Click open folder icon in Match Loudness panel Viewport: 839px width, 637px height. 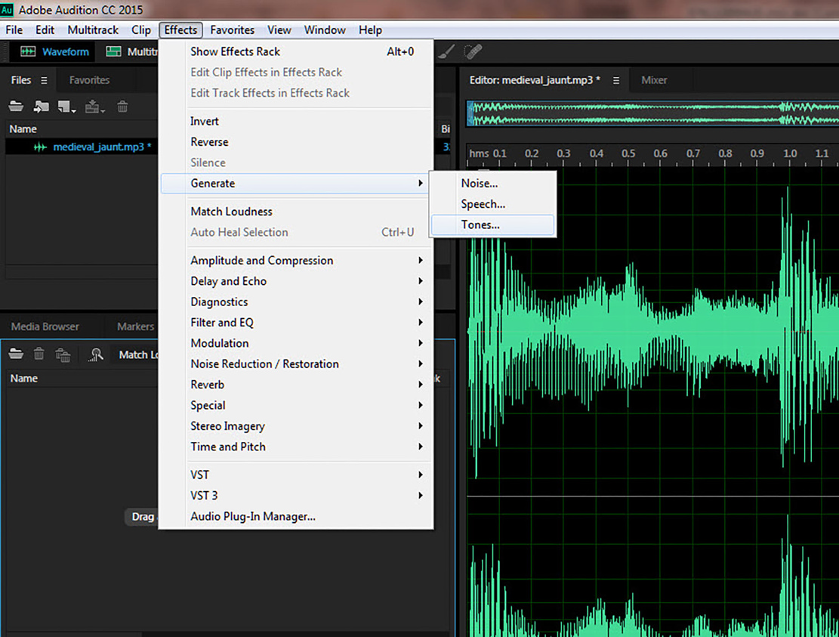click(16, 354)
